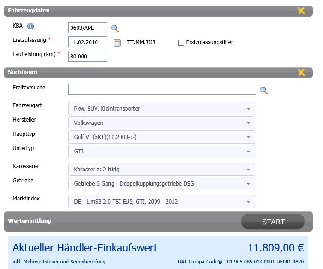Click the Suchbaum header title
The image size is (323, 269).
[x=23, y=72]
